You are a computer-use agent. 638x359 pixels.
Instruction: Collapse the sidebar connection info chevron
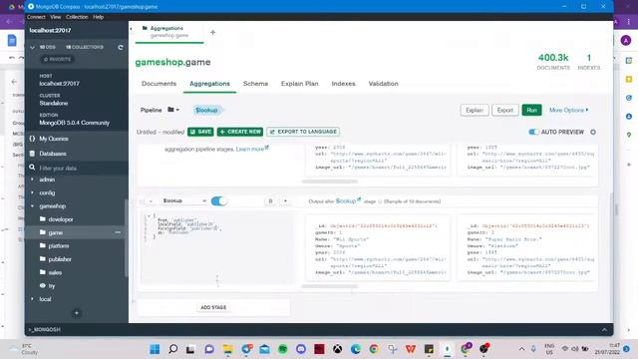(x=33, y=47)
